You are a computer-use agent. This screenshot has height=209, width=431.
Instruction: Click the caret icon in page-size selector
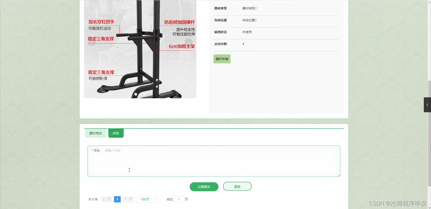pyautogui.click(x=155, y=199)
